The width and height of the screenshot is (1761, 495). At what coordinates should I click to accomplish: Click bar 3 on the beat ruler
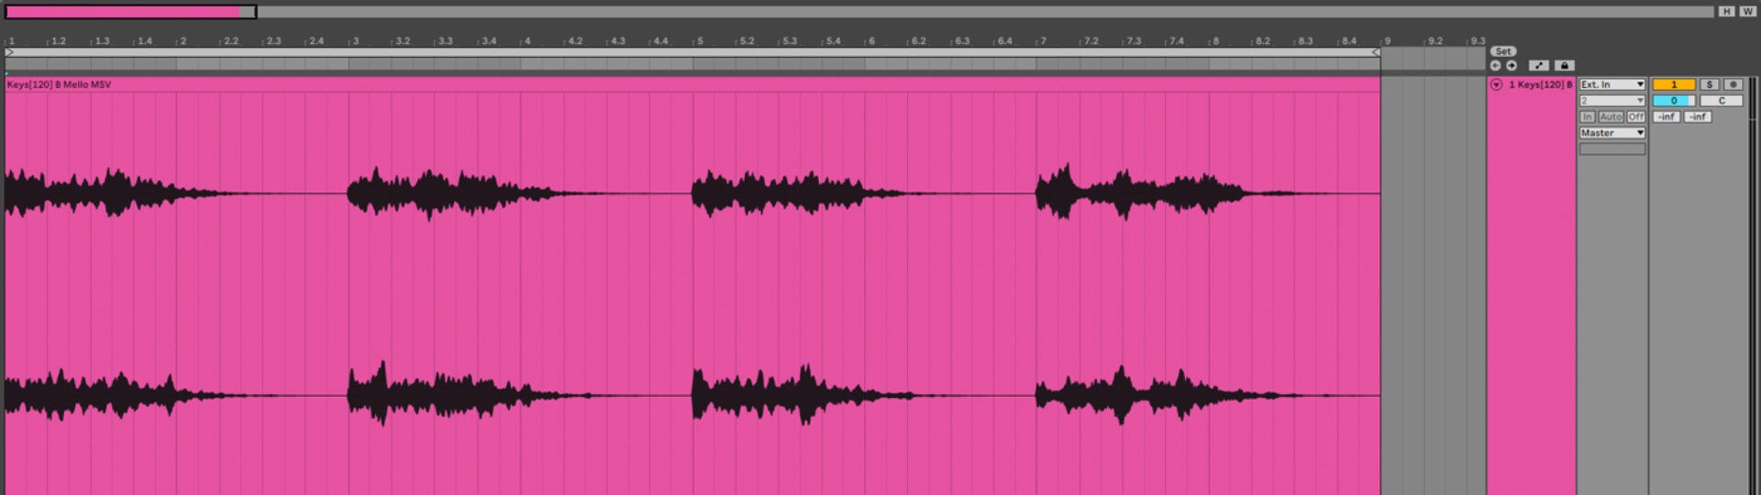coord(355,41)
